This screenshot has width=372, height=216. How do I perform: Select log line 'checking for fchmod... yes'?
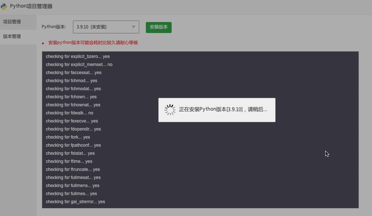point(71,81)
